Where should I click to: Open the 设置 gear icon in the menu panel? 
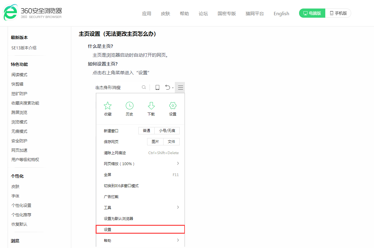pyautogui.click(x=172, y=106)
